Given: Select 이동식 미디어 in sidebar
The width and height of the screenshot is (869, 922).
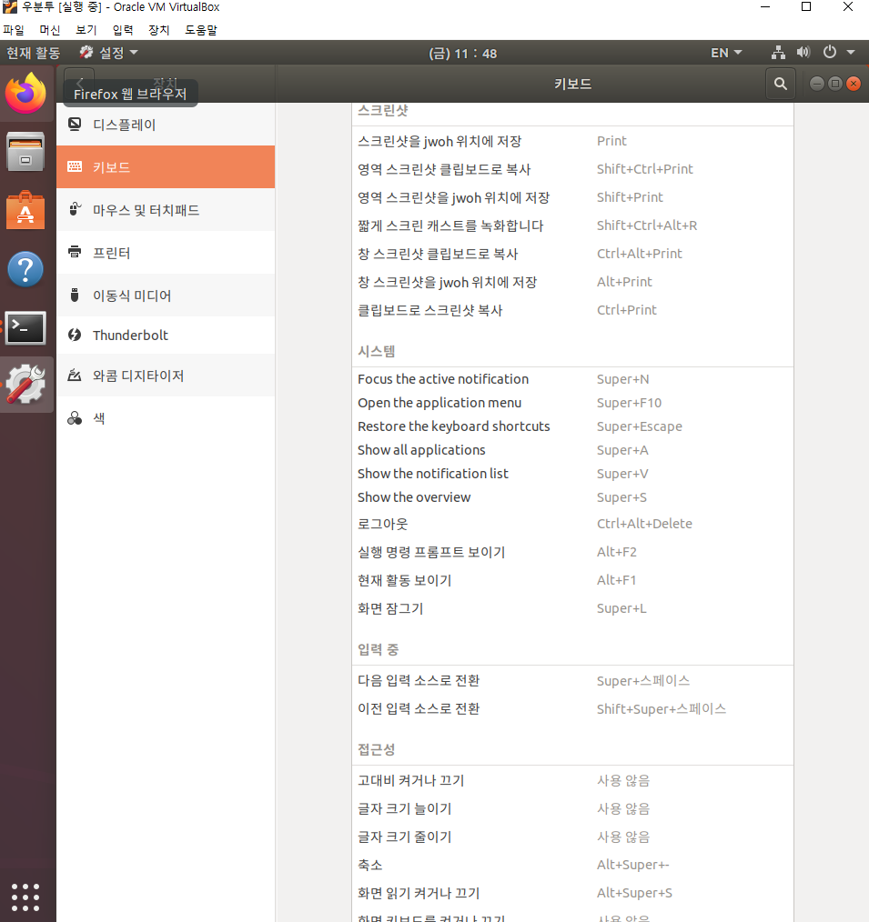Looking at the screenshot, I should pyautogui.click(x=166, y=295).
